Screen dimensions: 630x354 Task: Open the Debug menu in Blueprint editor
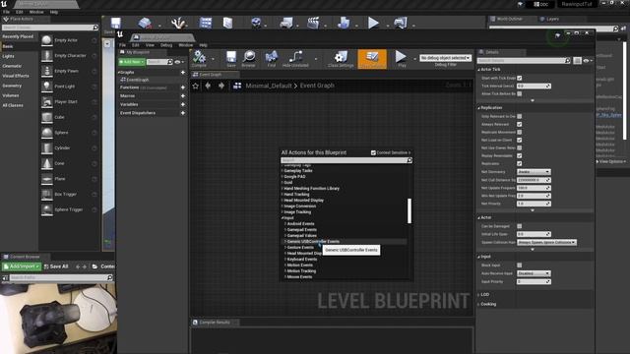point(166,45)
